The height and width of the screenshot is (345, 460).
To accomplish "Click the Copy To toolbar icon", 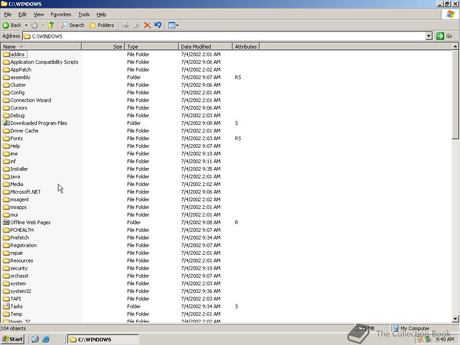I will coord(137,25).
